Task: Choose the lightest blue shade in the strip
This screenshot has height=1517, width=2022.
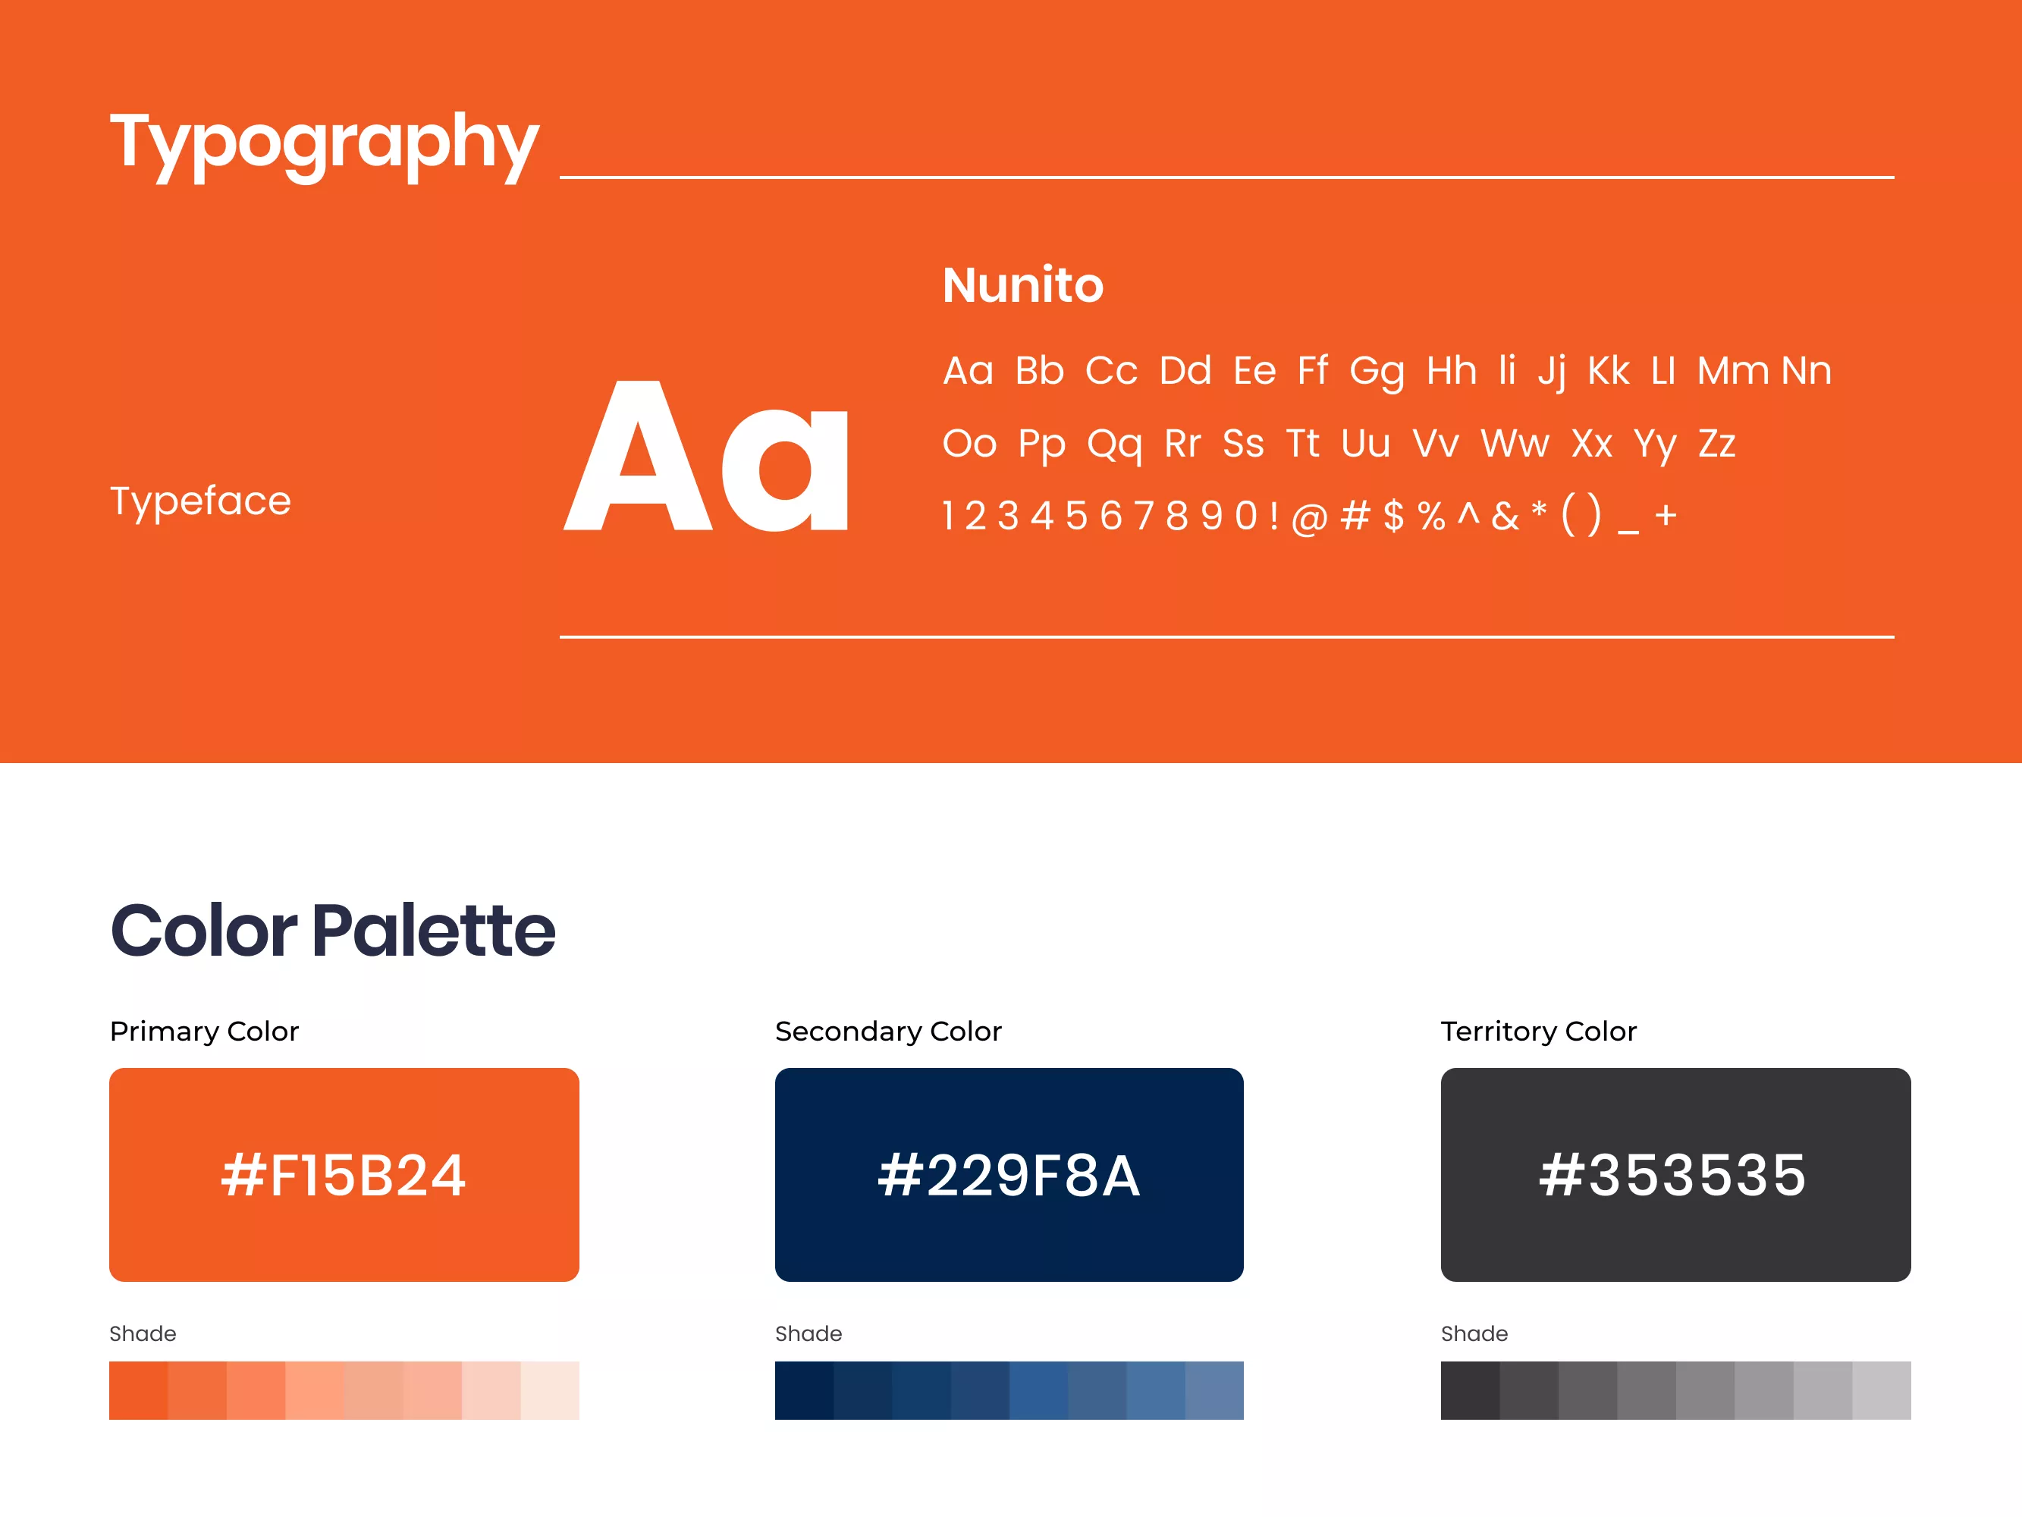Action: click(1214, 1390)
